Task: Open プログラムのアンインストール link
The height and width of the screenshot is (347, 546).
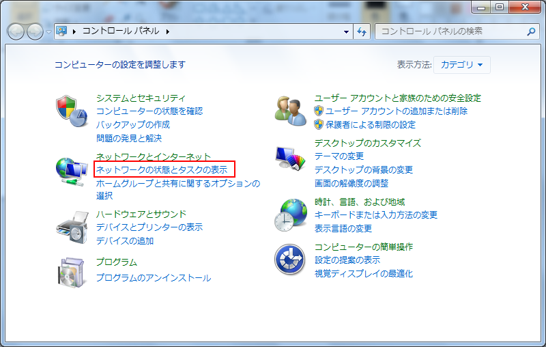Action: (x=154, y=278)
